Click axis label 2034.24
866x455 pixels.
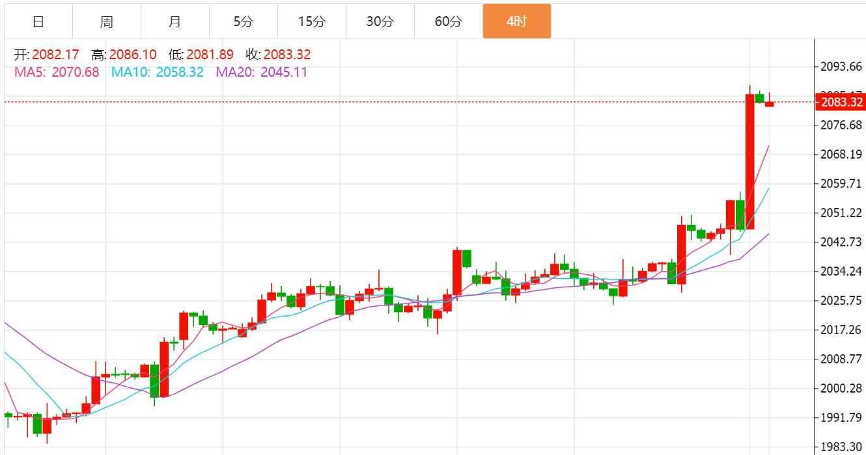pos(841,272)
